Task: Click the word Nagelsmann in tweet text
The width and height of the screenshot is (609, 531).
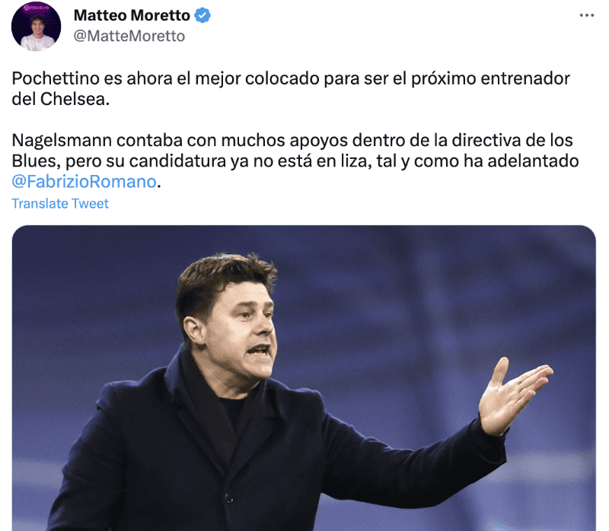Action: click(x=62, y=140)
